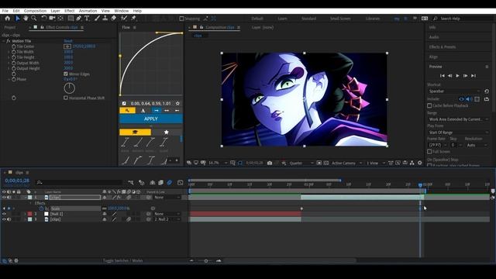Click the Flow letter A mode icon
The height and width of the screenshot is (279, 496).
point(143,110)
